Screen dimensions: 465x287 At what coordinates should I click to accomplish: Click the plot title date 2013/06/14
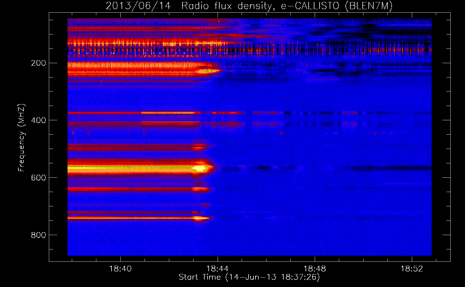point(138,6)
